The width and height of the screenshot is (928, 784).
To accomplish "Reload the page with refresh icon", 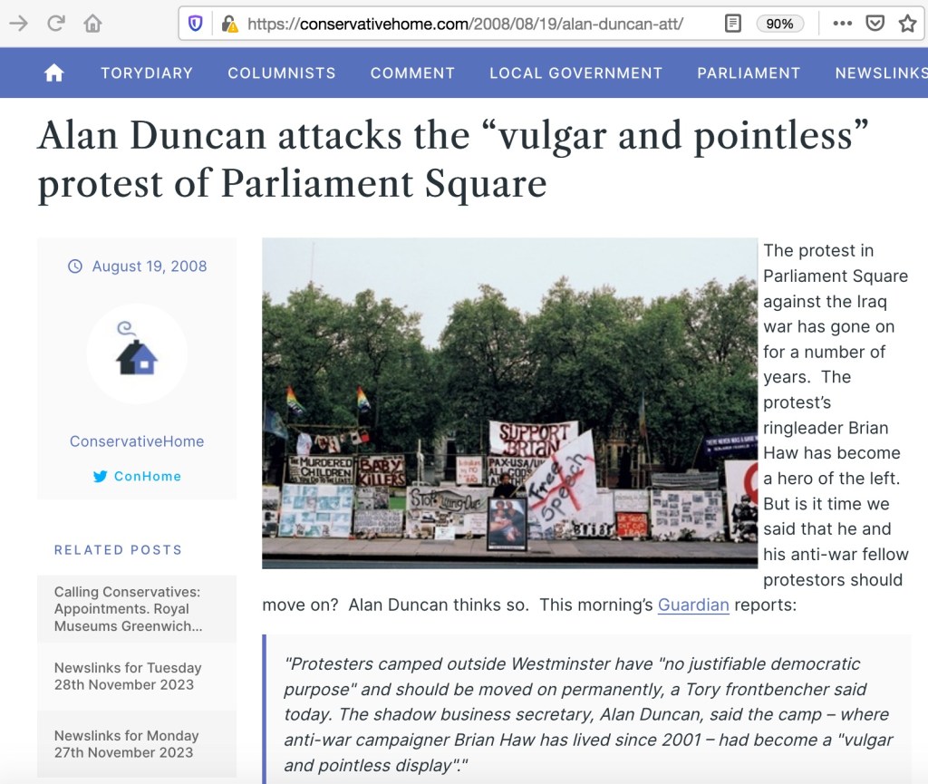I will click(55, 24).
